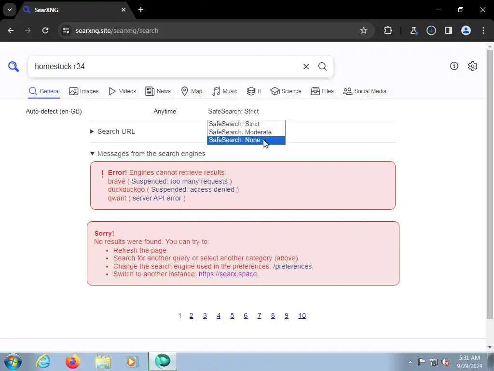Open the downloads icon in toolbar
494x371 pixels.
[431, 30]
